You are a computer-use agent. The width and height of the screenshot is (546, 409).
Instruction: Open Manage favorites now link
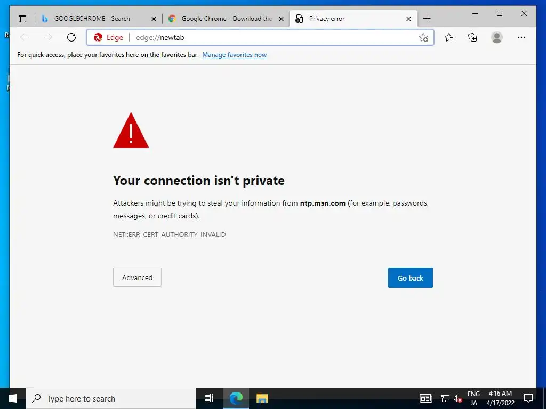pyautogui.click(x=235, y=55)
